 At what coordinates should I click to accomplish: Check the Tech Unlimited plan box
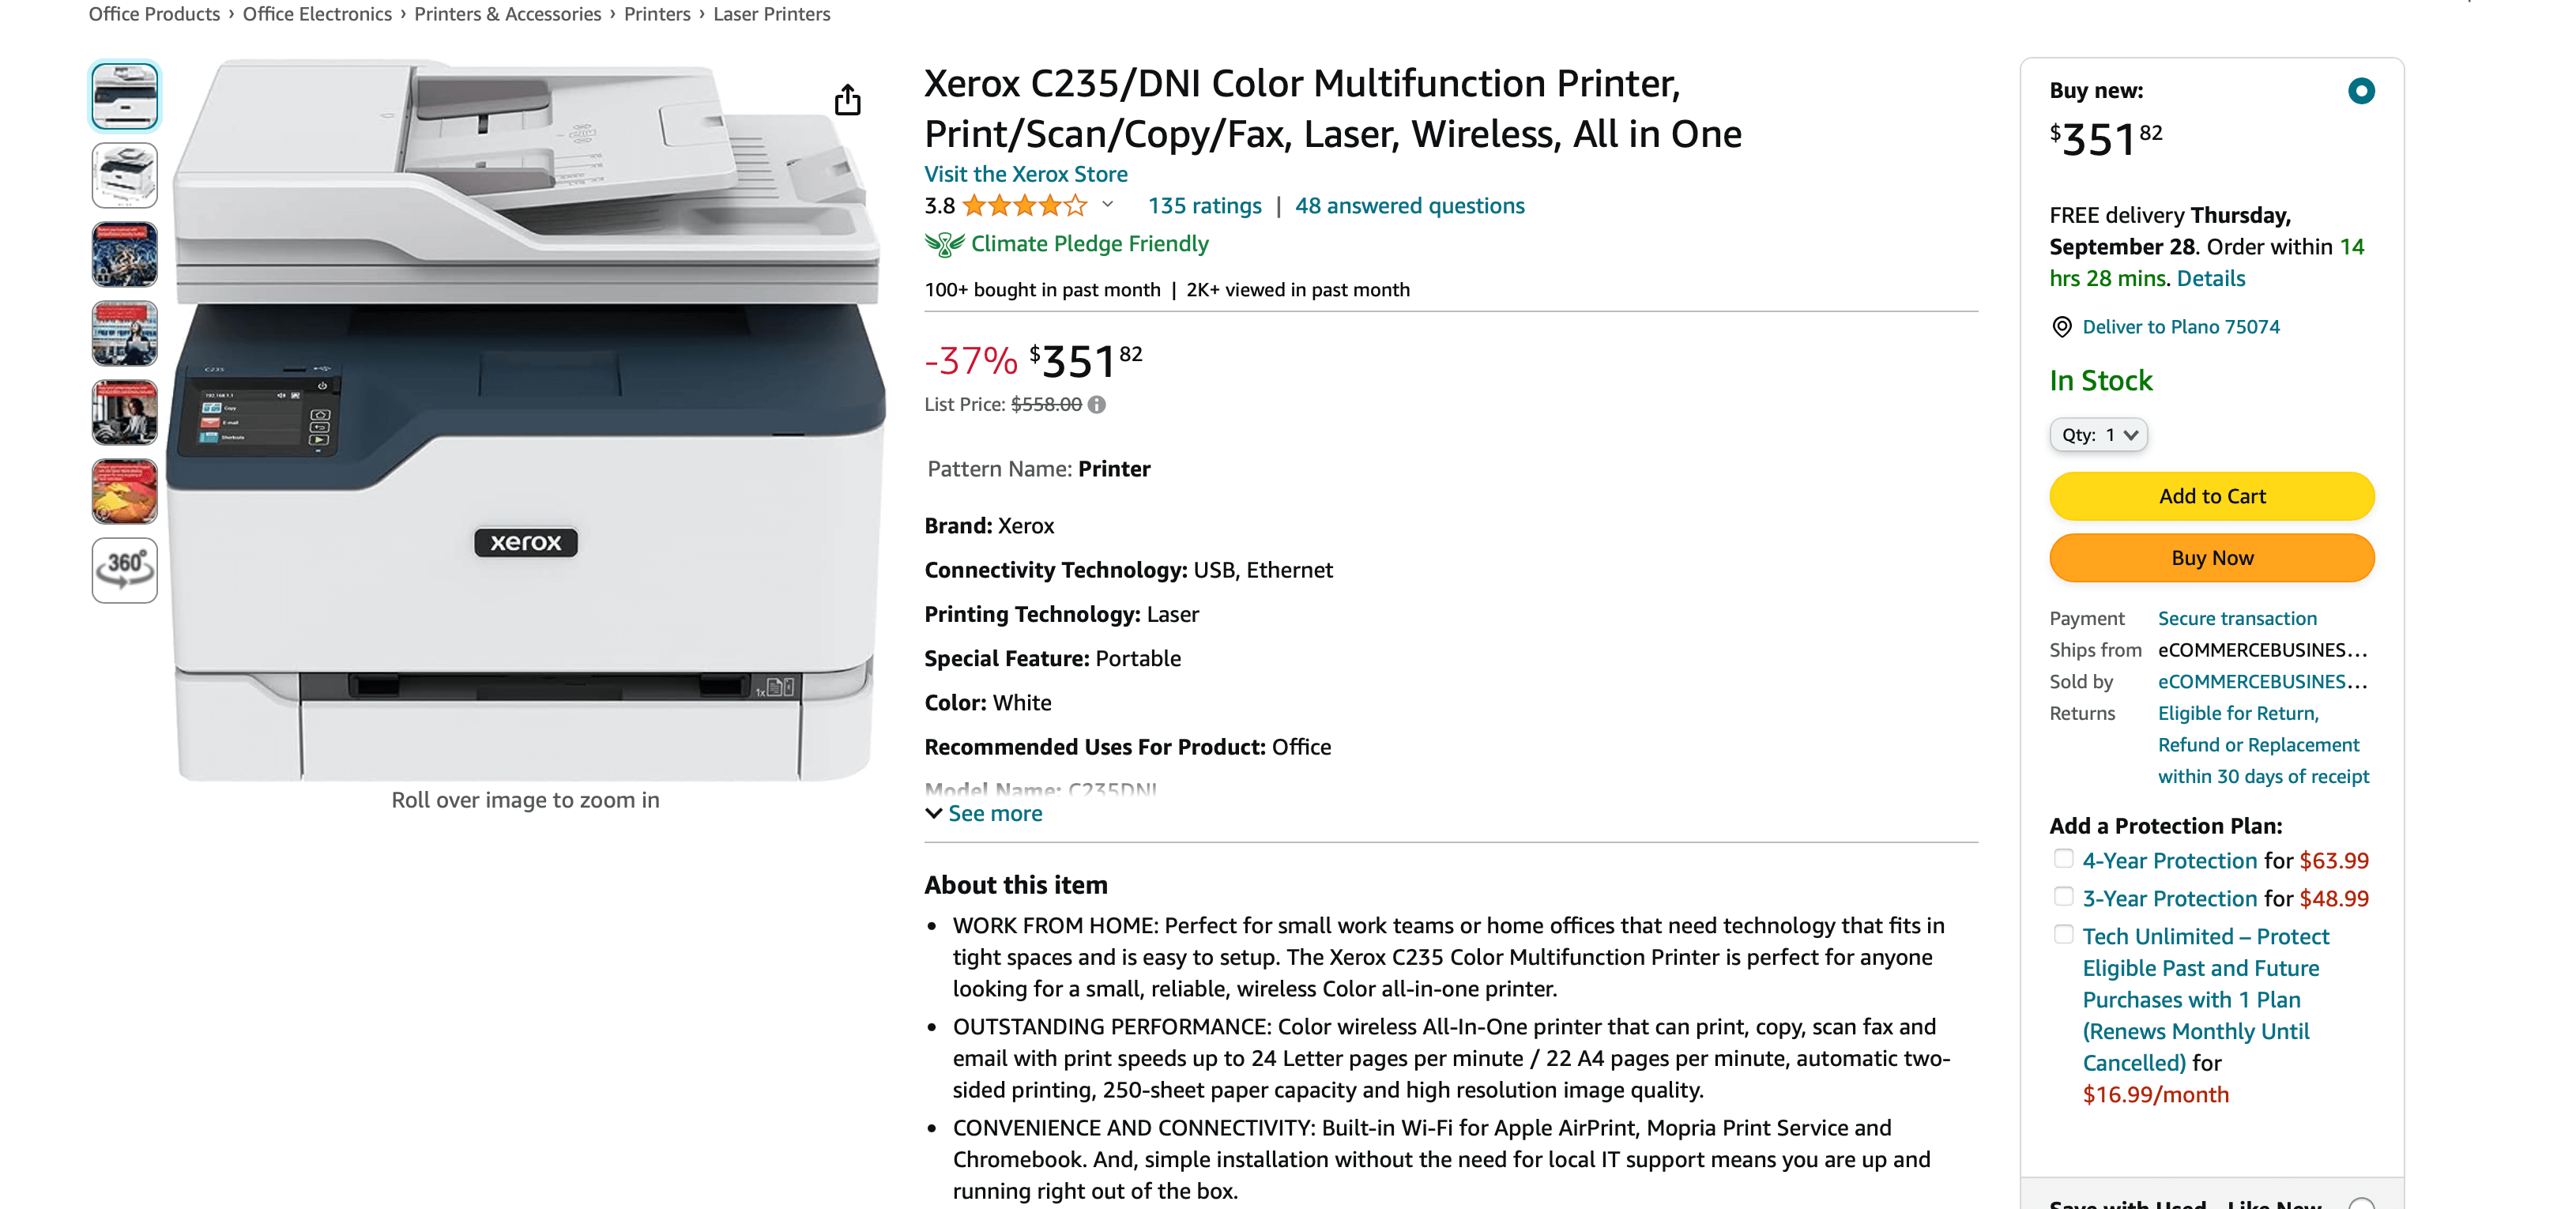pyautogui.click(x=2063, y=935)
